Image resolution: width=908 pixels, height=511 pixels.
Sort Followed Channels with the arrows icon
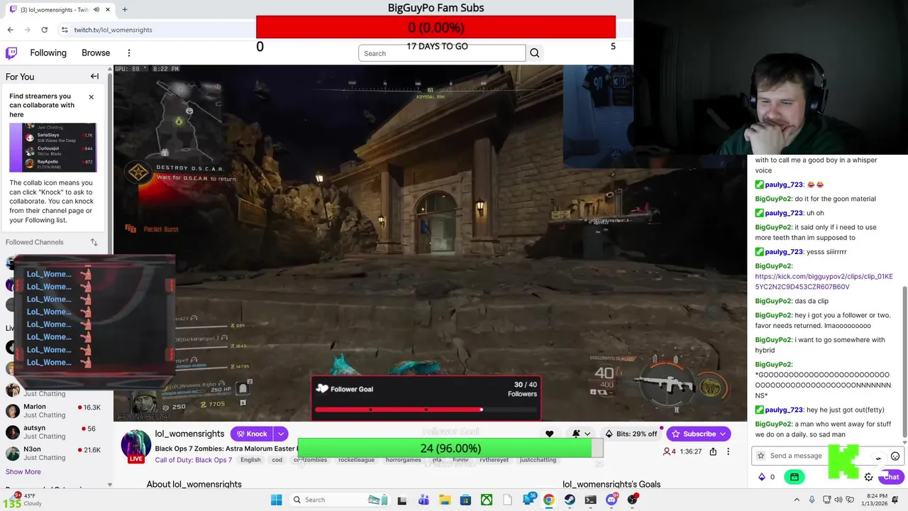tap(94, 242)
